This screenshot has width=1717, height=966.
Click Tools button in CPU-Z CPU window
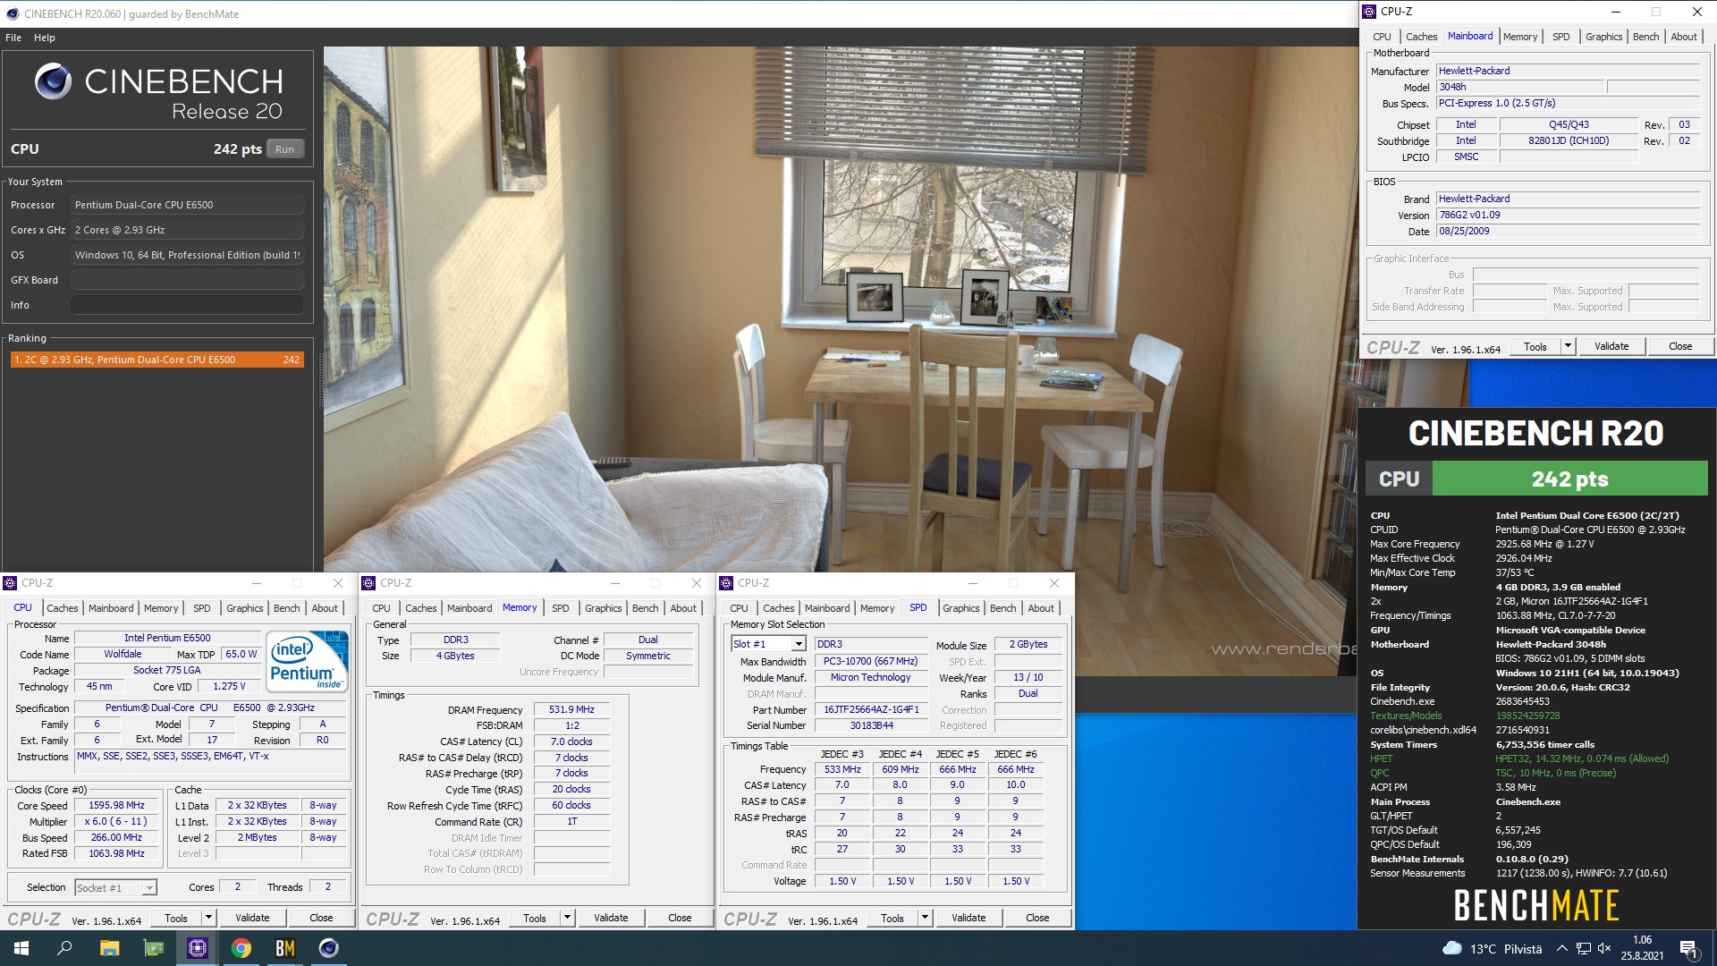tap(176, 918)
